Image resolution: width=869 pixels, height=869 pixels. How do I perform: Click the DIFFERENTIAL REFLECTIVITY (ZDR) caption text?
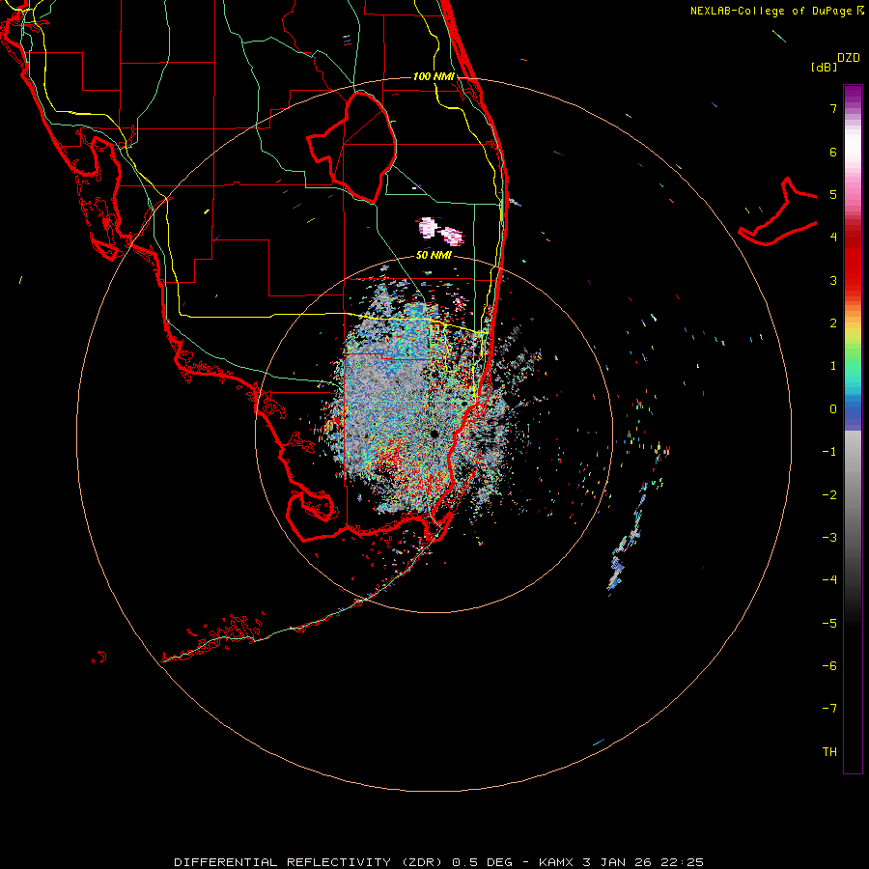point(308,862)
